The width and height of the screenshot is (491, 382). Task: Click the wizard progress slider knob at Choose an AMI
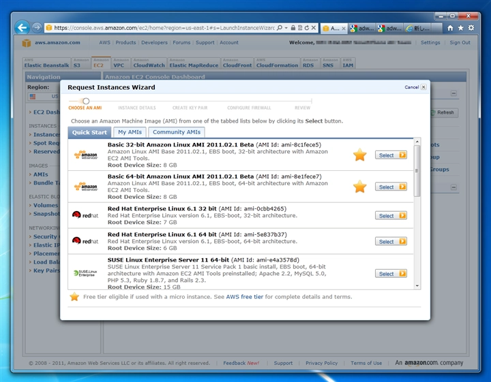[x=86, y=101]
